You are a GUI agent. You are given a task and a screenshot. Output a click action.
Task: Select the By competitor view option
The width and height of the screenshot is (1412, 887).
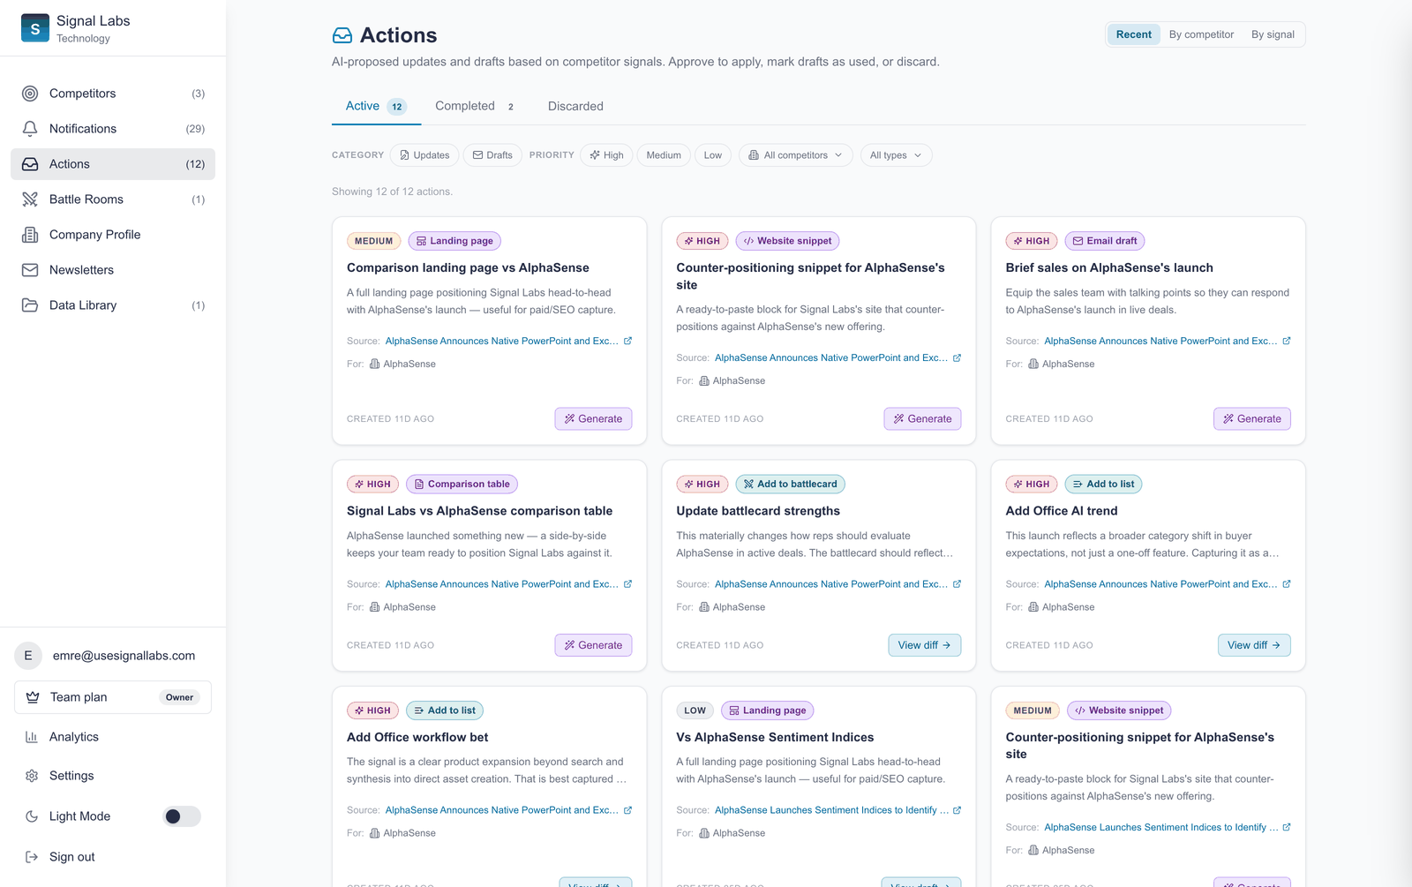point(1201,34)
